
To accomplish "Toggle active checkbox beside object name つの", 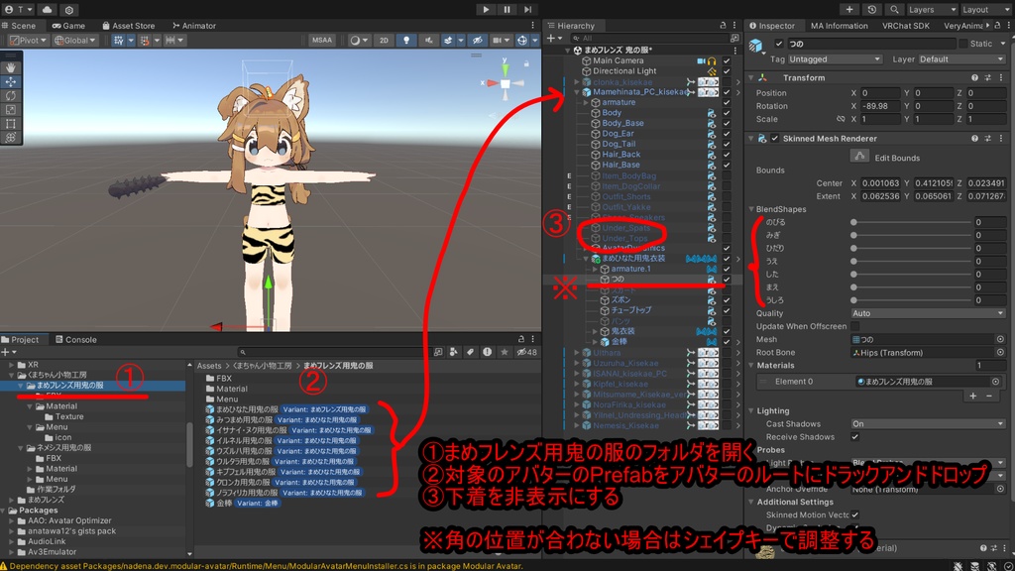I will click(779, 44).
